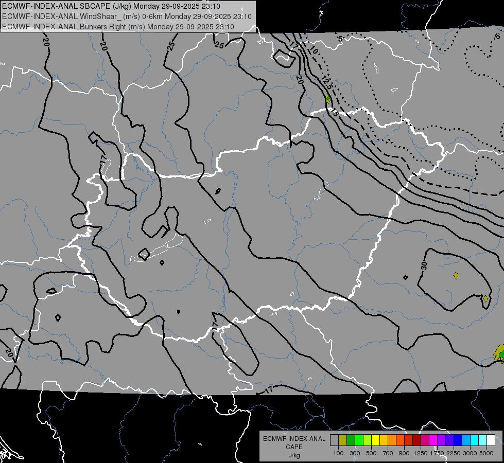Viewport: 504px width, 463px height.
Task: Select the pure yellow legend swatch
Action: point(375,440)
